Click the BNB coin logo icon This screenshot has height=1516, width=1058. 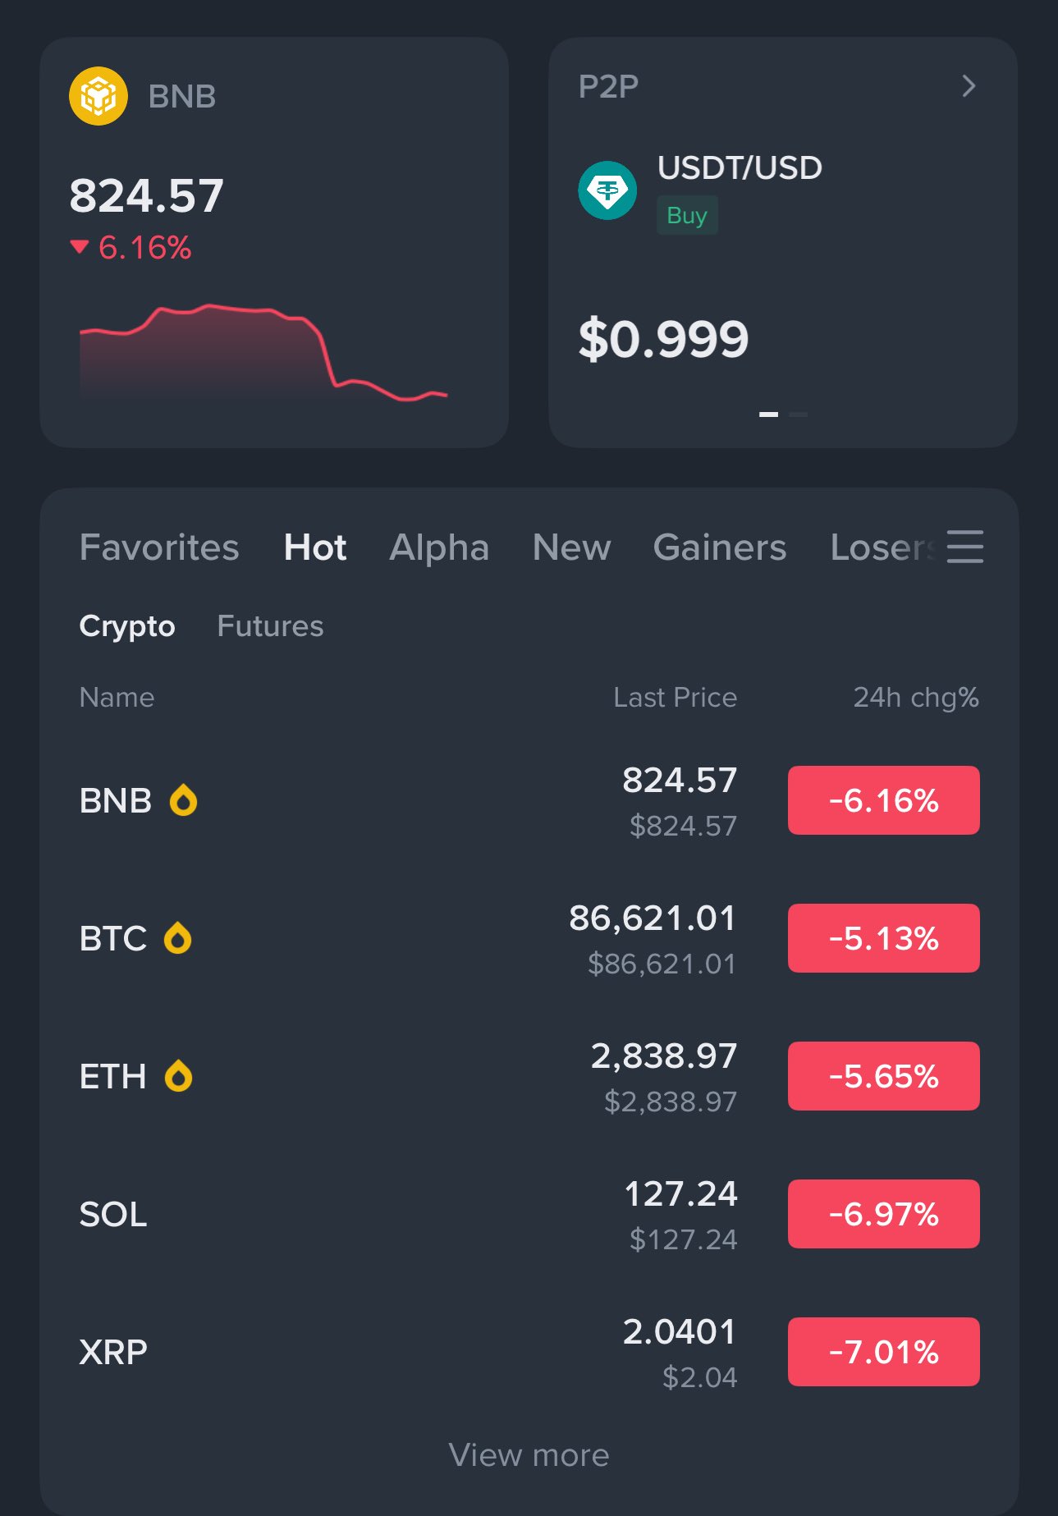point(98,96)
